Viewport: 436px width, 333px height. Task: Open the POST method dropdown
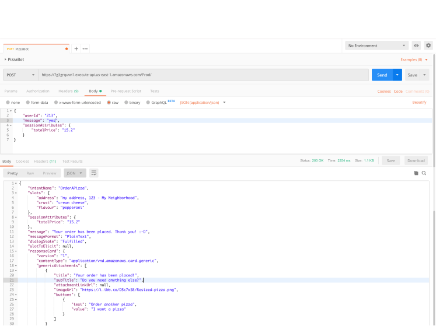pos(20,75)
